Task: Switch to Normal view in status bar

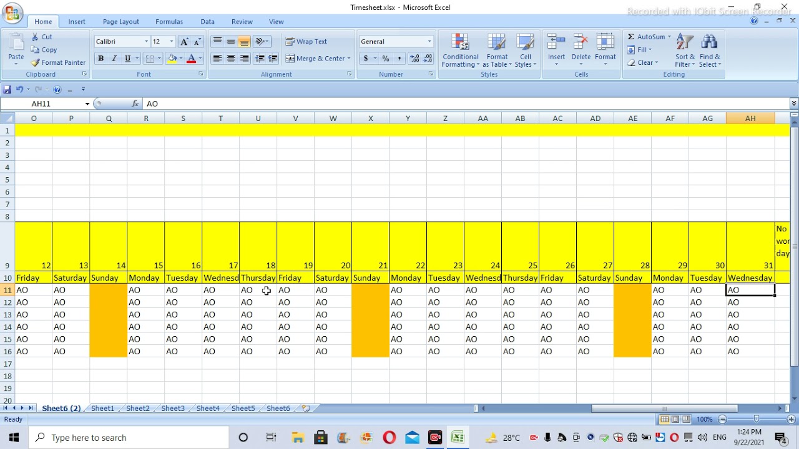Action: click(665, 420)
